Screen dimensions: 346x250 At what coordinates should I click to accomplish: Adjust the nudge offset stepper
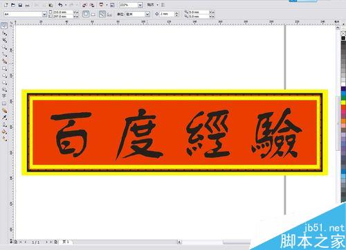[x=176, y=14]
